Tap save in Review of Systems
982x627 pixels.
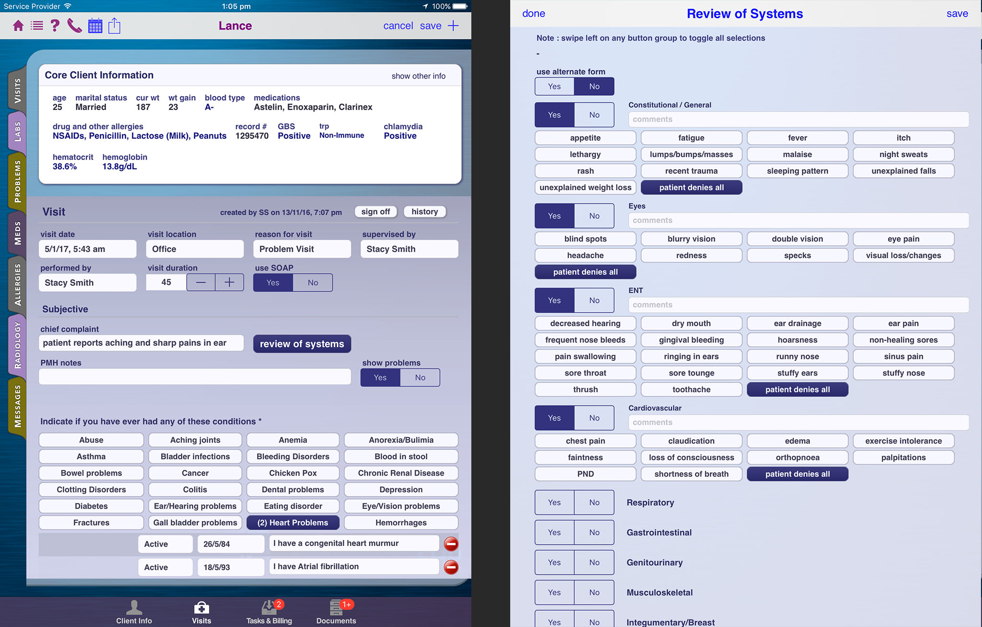957,13
